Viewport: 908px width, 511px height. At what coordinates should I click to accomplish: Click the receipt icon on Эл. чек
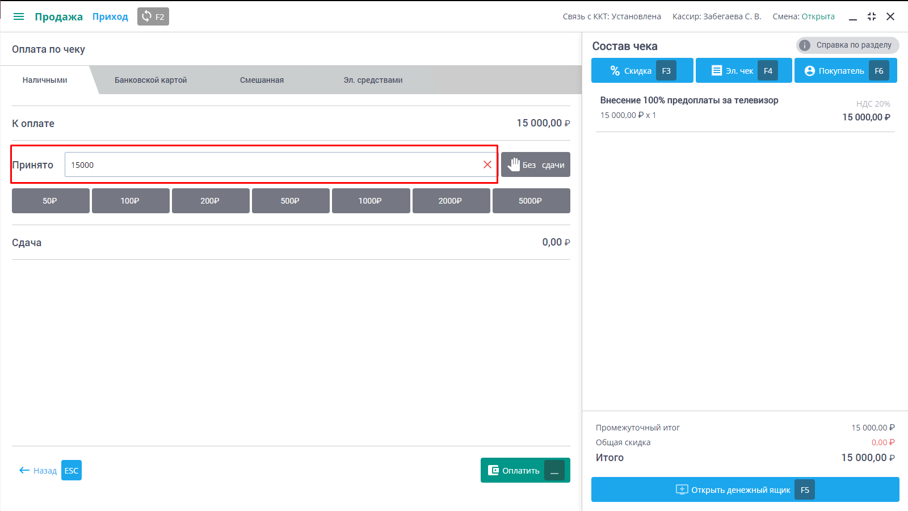point(717,70)
